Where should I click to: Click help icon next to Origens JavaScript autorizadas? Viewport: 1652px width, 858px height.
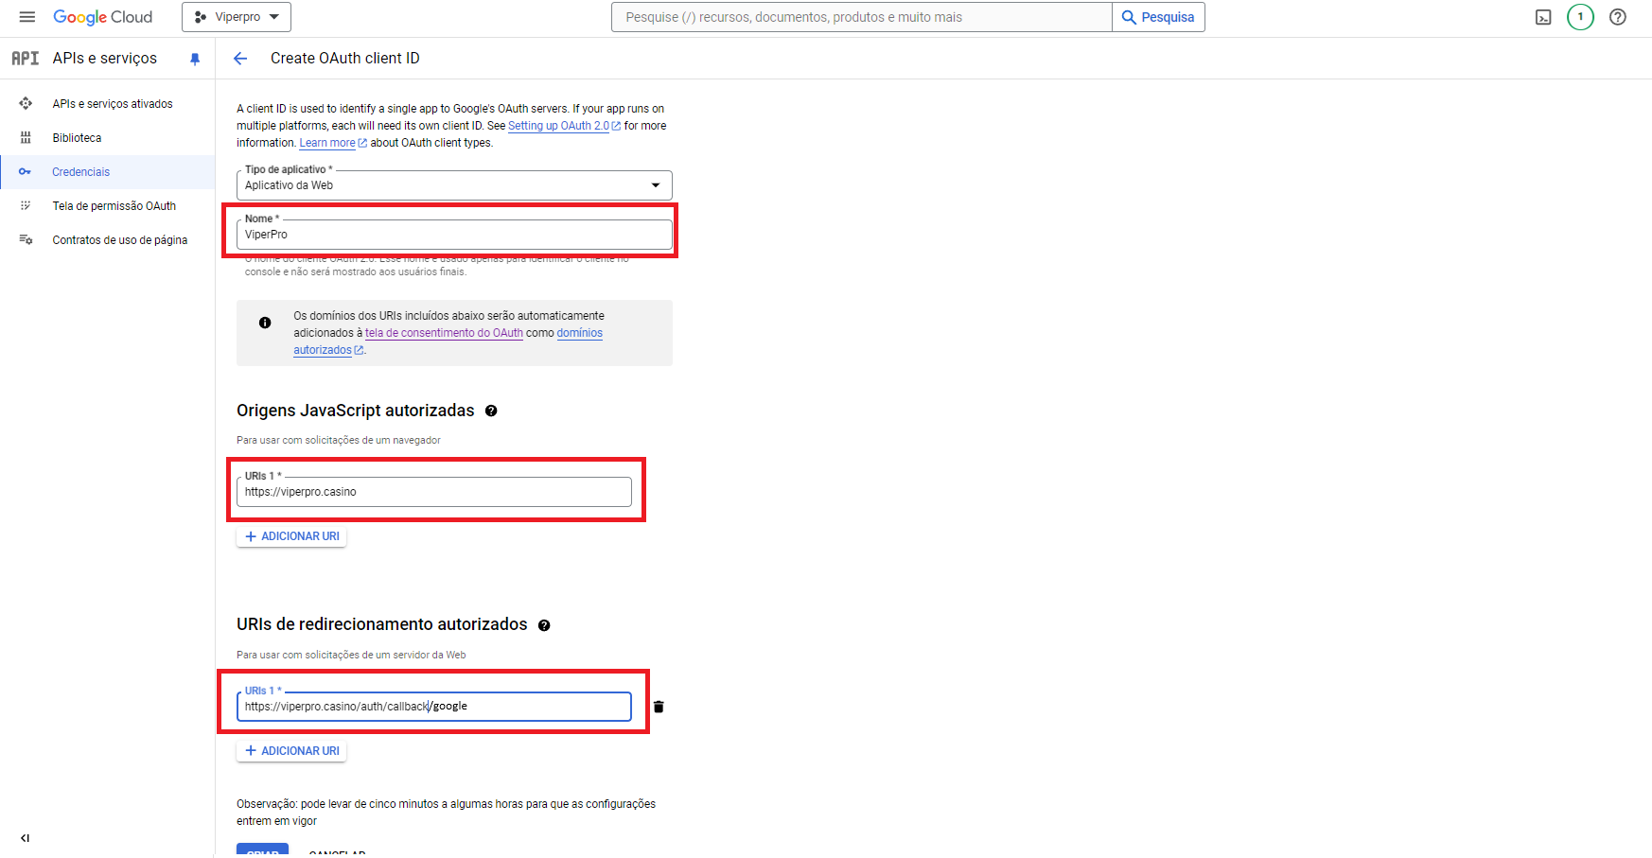click(x=491, y=411)
